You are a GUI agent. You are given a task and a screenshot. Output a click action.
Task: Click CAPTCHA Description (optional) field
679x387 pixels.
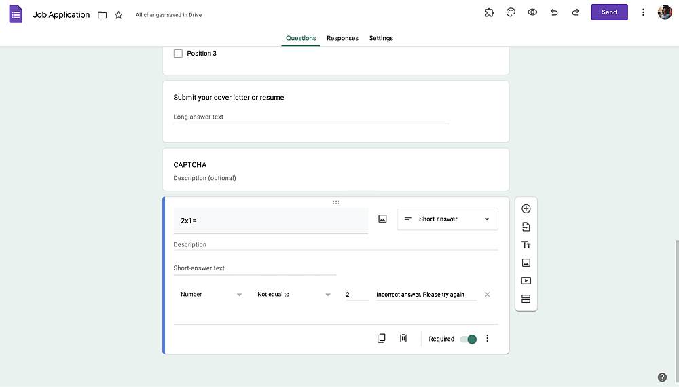[x=204, y=178]
